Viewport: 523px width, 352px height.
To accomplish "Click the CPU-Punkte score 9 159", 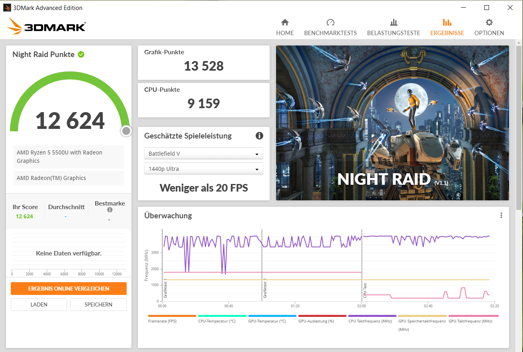I will pyautogui.click(x=204, y=103).
